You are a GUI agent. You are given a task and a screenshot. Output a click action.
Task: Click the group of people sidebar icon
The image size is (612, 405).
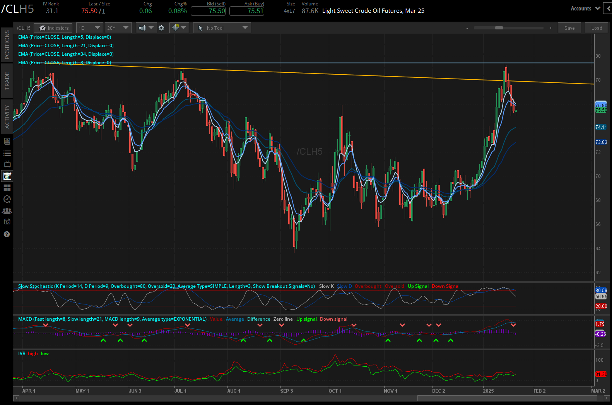[x=7, y=211]
